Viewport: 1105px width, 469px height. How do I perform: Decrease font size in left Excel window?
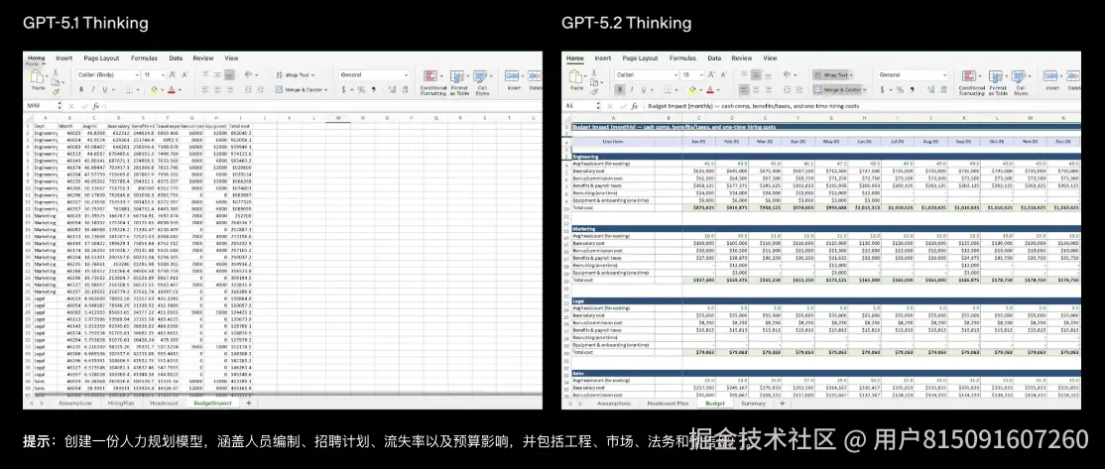click(185, 74)
